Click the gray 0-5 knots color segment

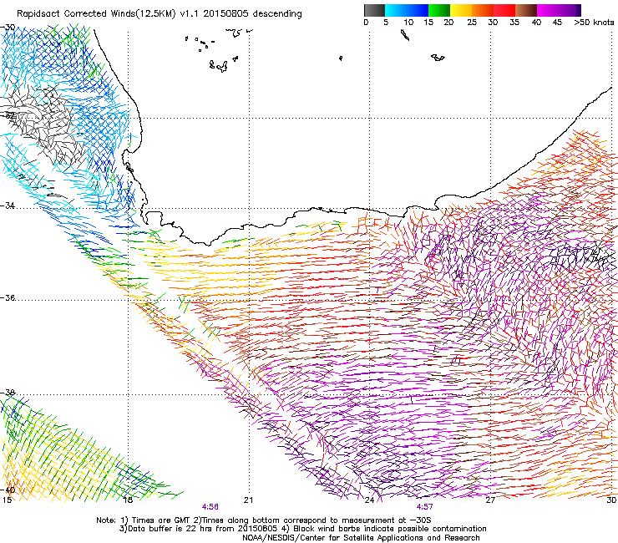click(x=374, y=10)
